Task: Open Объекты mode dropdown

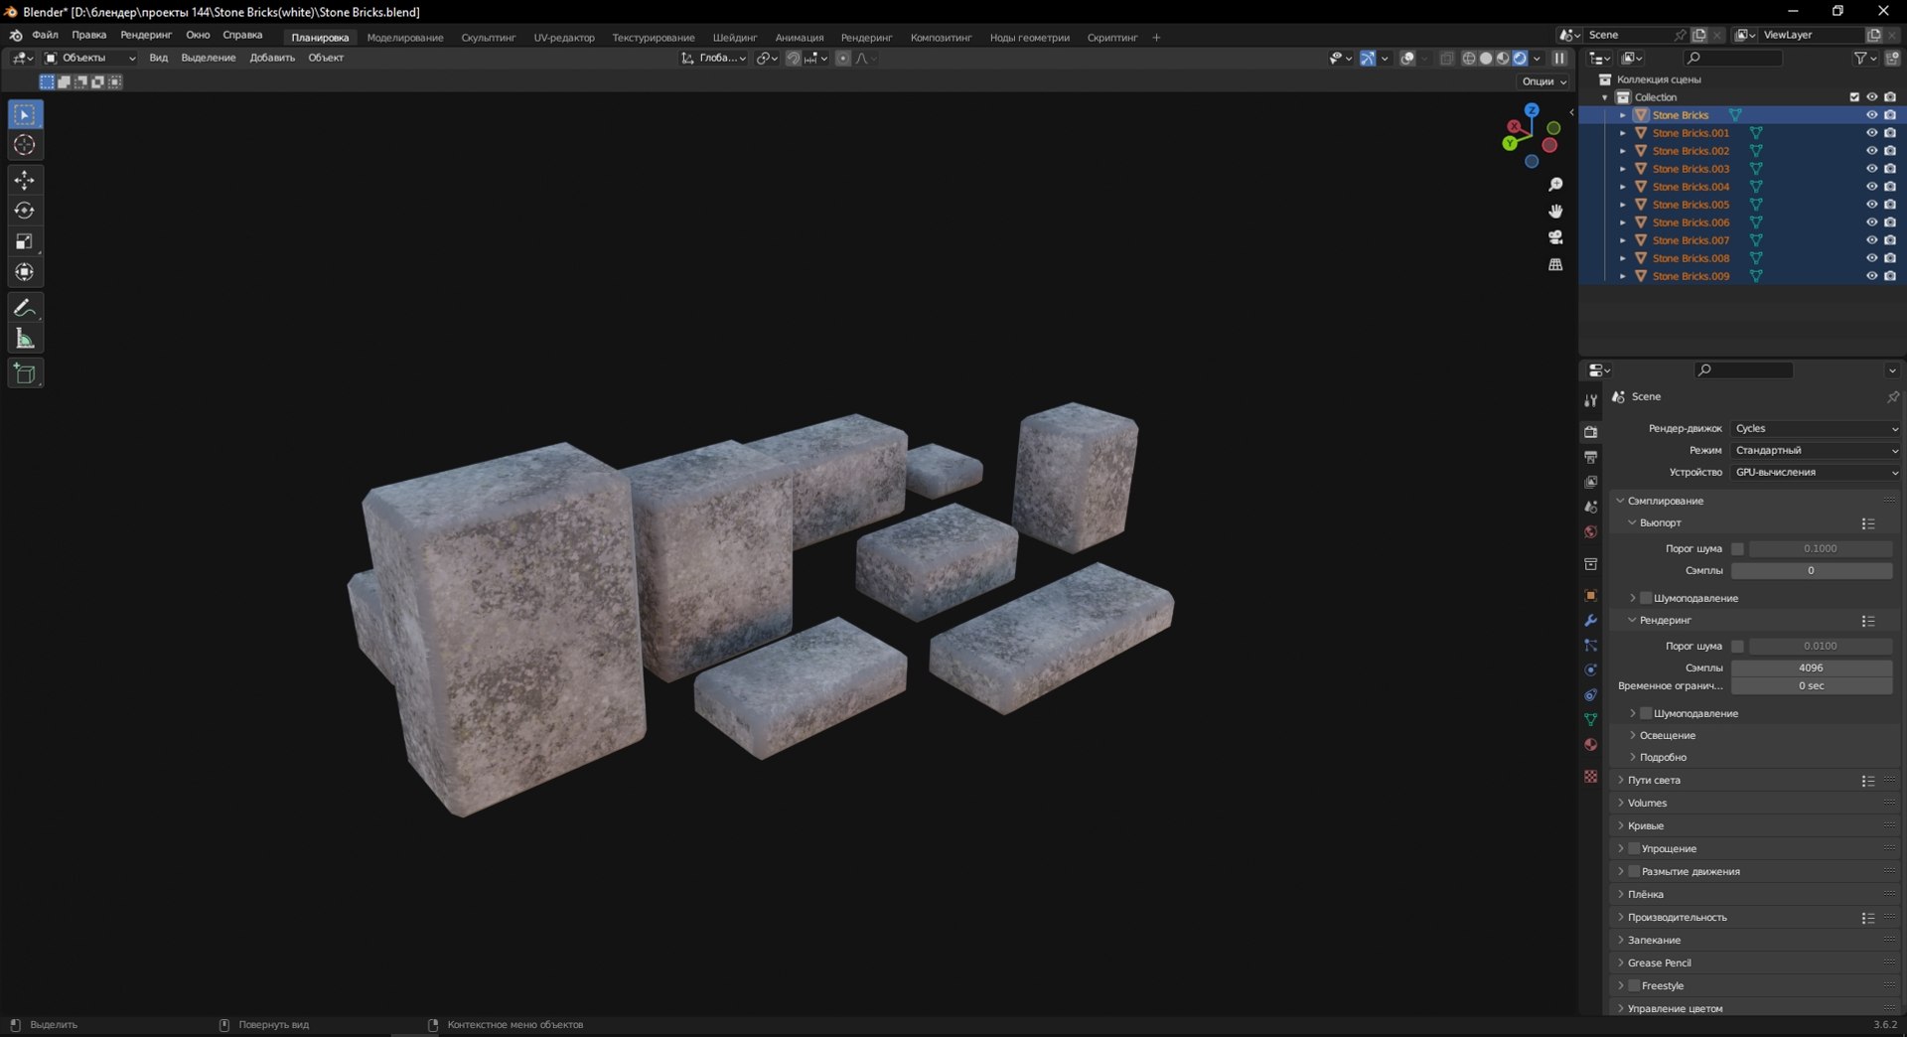Action: [89, 58]
